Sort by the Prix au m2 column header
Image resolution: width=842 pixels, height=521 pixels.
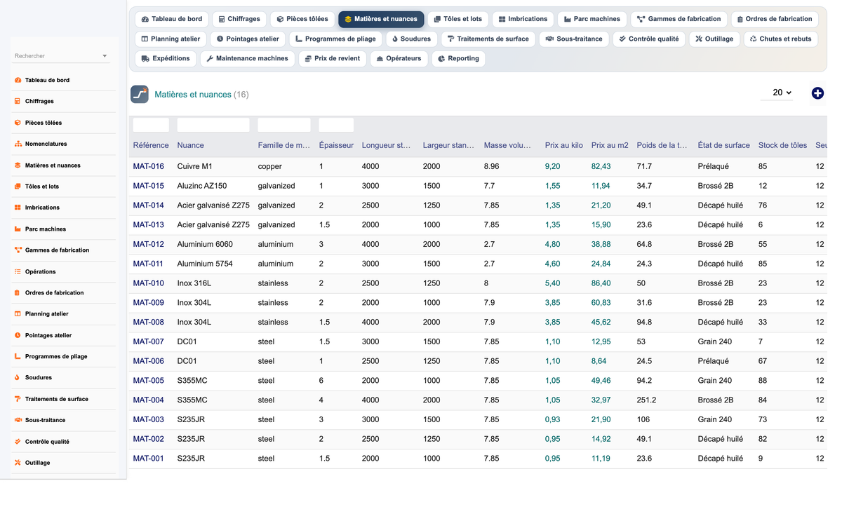[x=610, y=146]
